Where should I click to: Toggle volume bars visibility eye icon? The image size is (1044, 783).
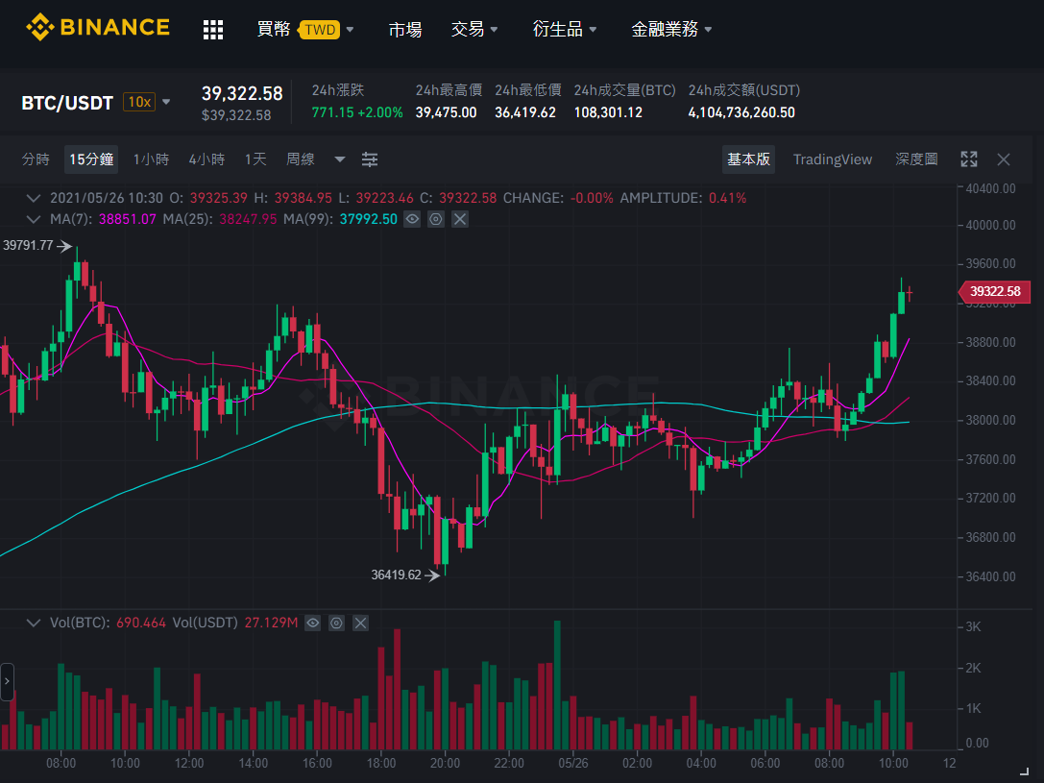pyautogui.click(x=312, y=624)
